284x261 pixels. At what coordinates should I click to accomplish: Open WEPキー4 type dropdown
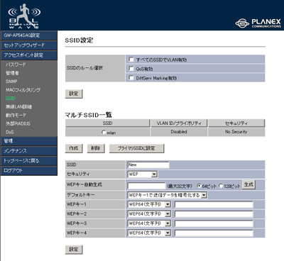pos(149,233)
